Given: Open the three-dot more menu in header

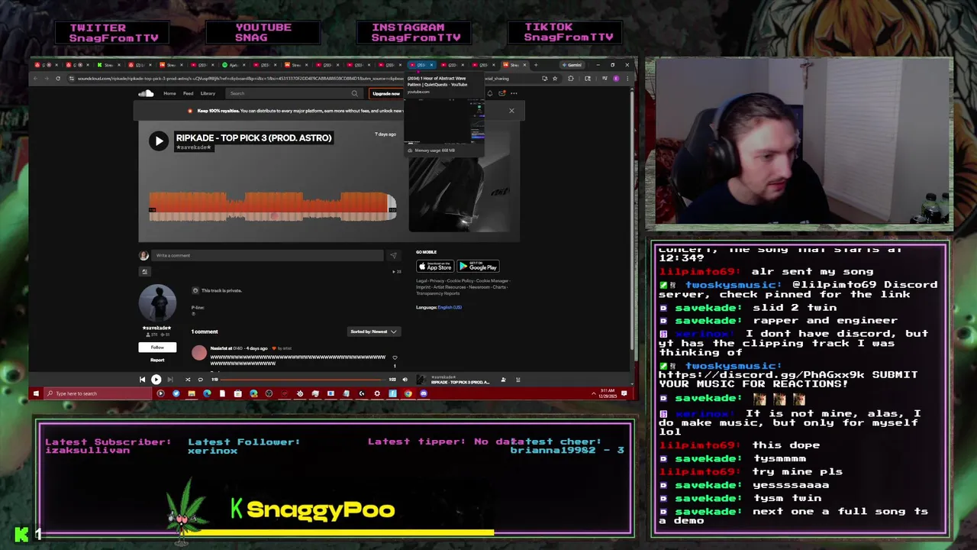Looking at the screenshot, I should pyautogui.click(x=514, y=93).
